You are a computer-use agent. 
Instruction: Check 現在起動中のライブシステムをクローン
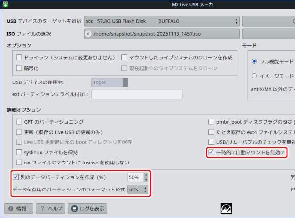(x=124, y=68)
